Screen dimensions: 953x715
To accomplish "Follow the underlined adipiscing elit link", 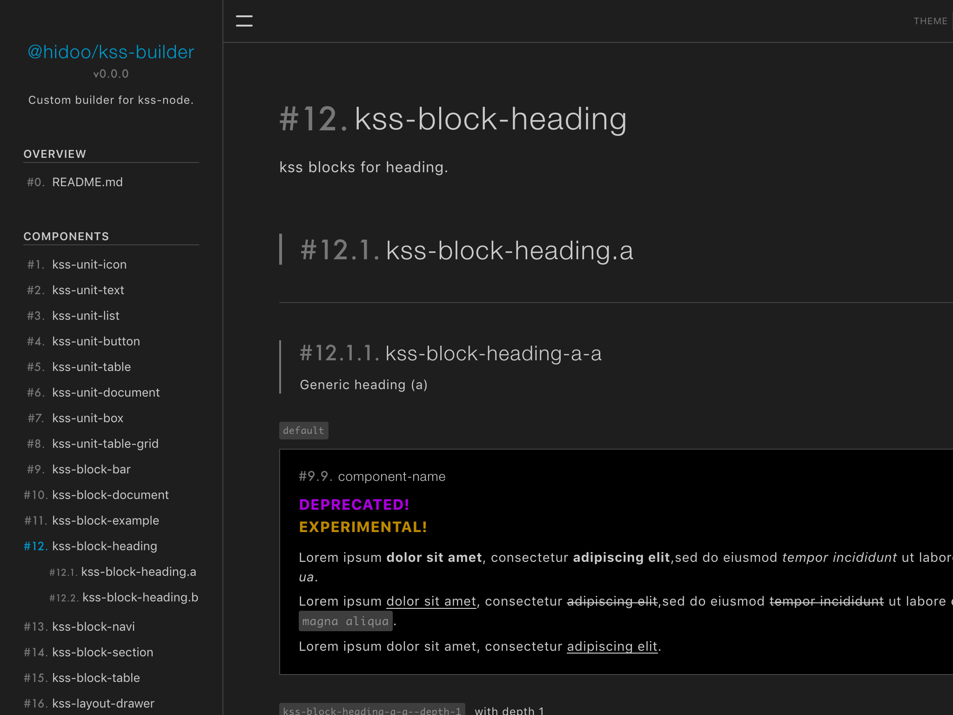I will (611, 647).
